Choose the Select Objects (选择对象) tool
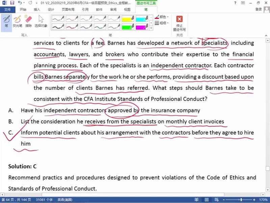 coord(41,21)
